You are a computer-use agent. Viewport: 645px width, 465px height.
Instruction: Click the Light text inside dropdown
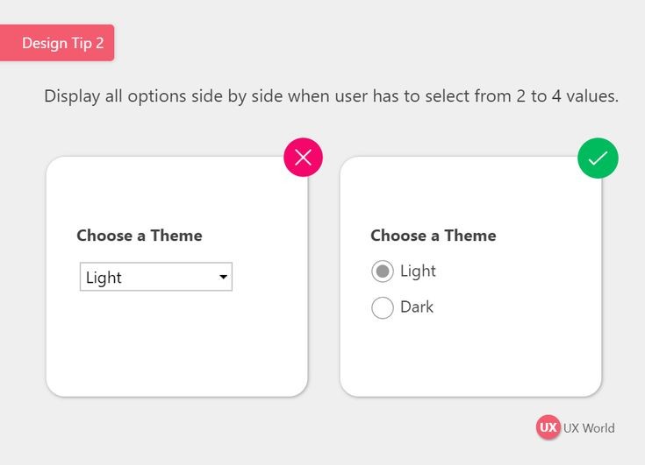coord(104,278)
